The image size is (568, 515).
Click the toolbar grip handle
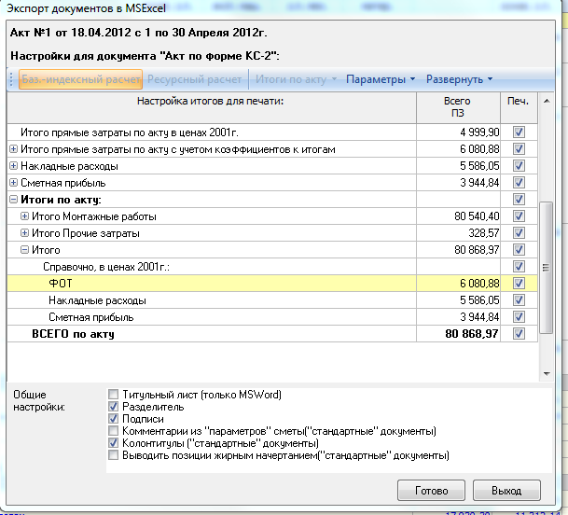(11, 79)
